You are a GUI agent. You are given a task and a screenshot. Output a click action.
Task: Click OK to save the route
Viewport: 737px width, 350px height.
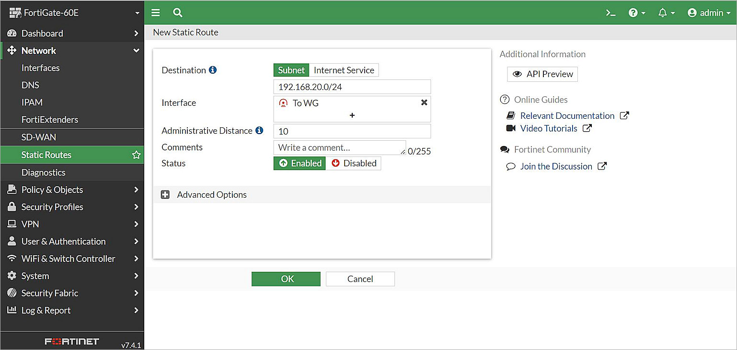tap(286, 279)
